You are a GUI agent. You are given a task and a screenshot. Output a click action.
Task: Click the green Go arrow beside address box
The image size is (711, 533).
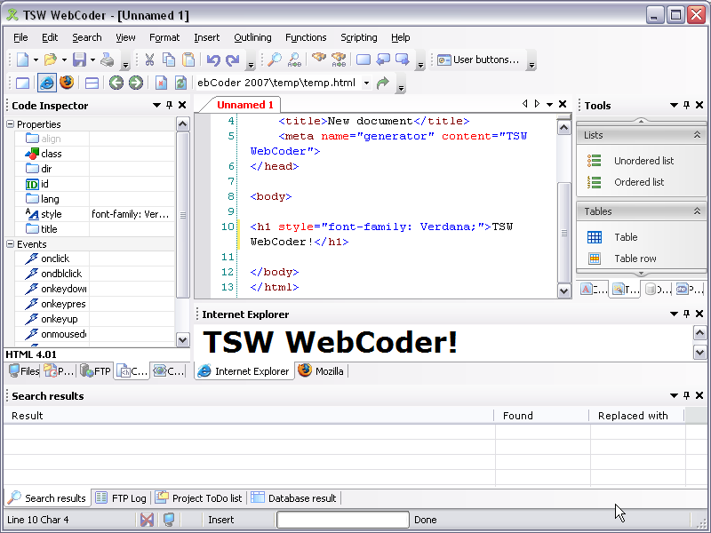coord(383,83)
